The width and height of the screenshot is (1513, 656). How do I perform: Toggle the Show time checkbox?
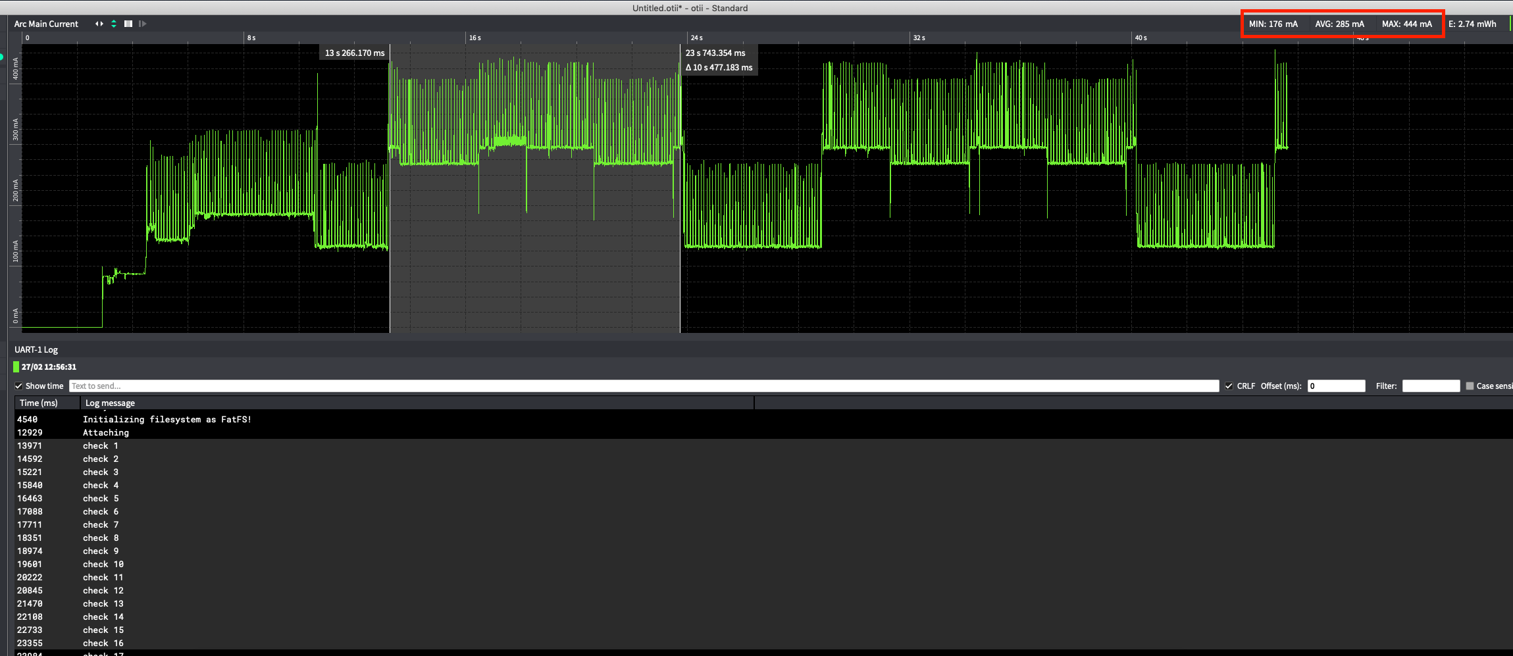coord(19,386)
